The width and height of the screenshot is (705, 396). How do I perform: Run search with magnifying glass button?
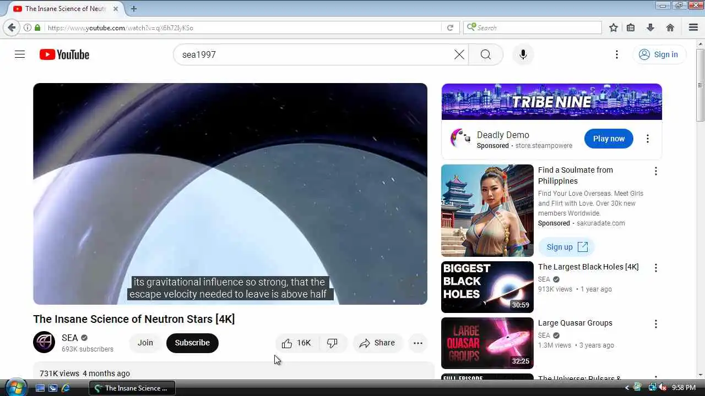(x=485, y=54)
